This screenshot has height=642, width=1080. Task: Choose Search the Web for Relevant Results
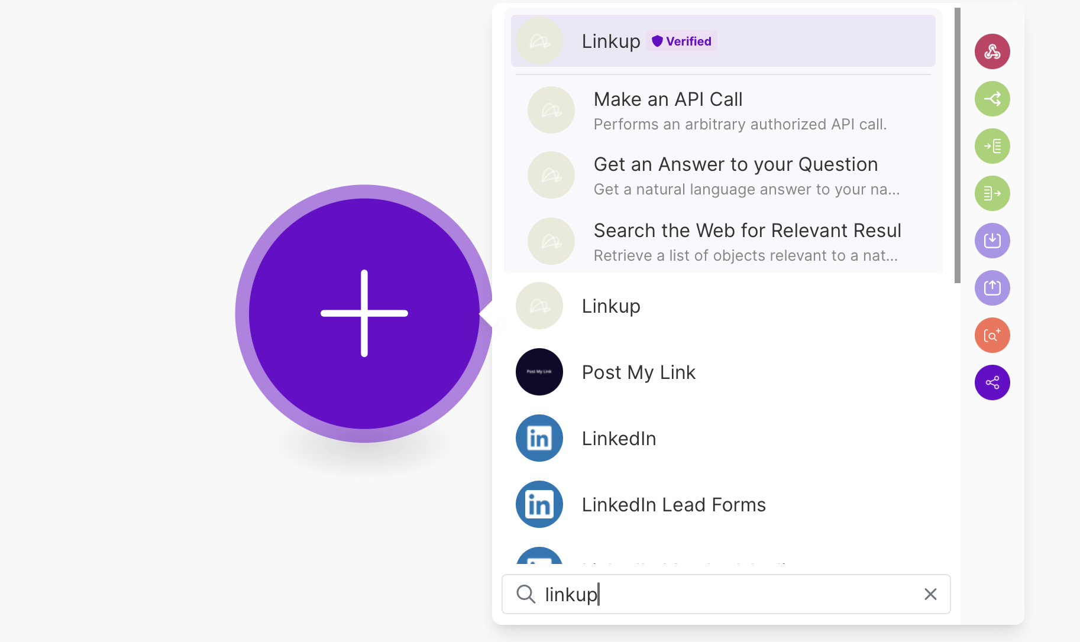pos(723,242)
